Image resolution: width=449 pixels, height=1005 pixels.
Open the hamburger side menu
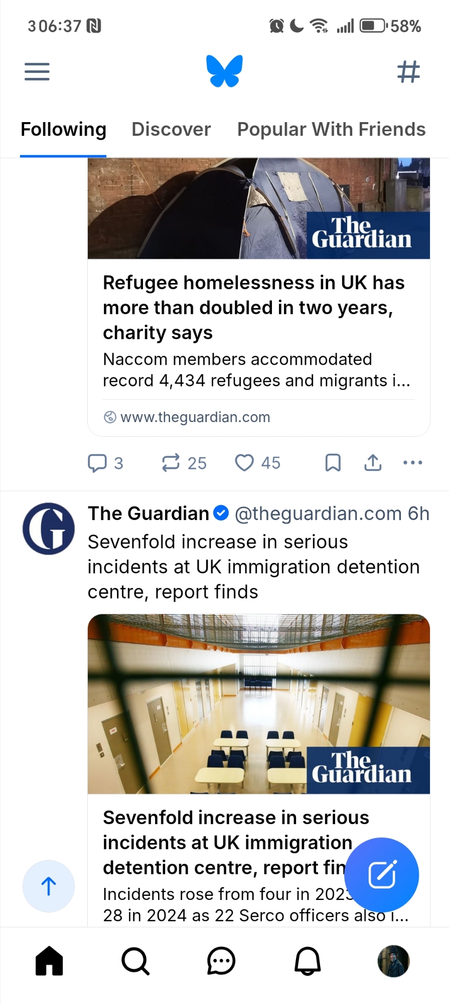37,71
